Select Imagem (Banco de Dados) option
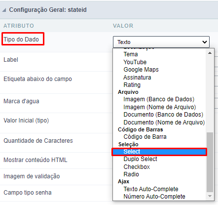218x205 pixels. pos(159,99)
